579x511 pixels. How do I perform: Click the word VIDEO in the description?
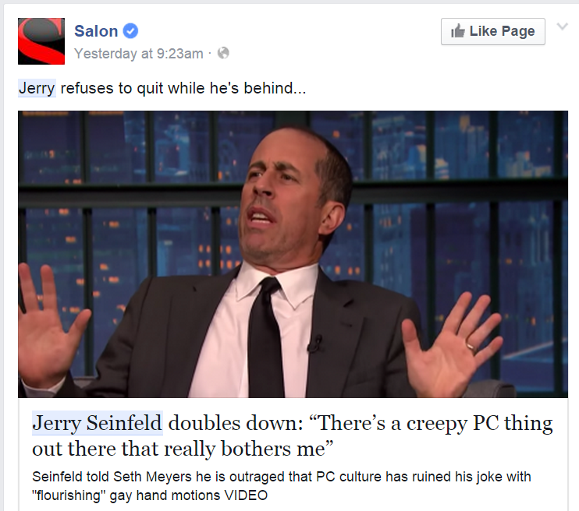pyautogui.click(x=247, y=495)
